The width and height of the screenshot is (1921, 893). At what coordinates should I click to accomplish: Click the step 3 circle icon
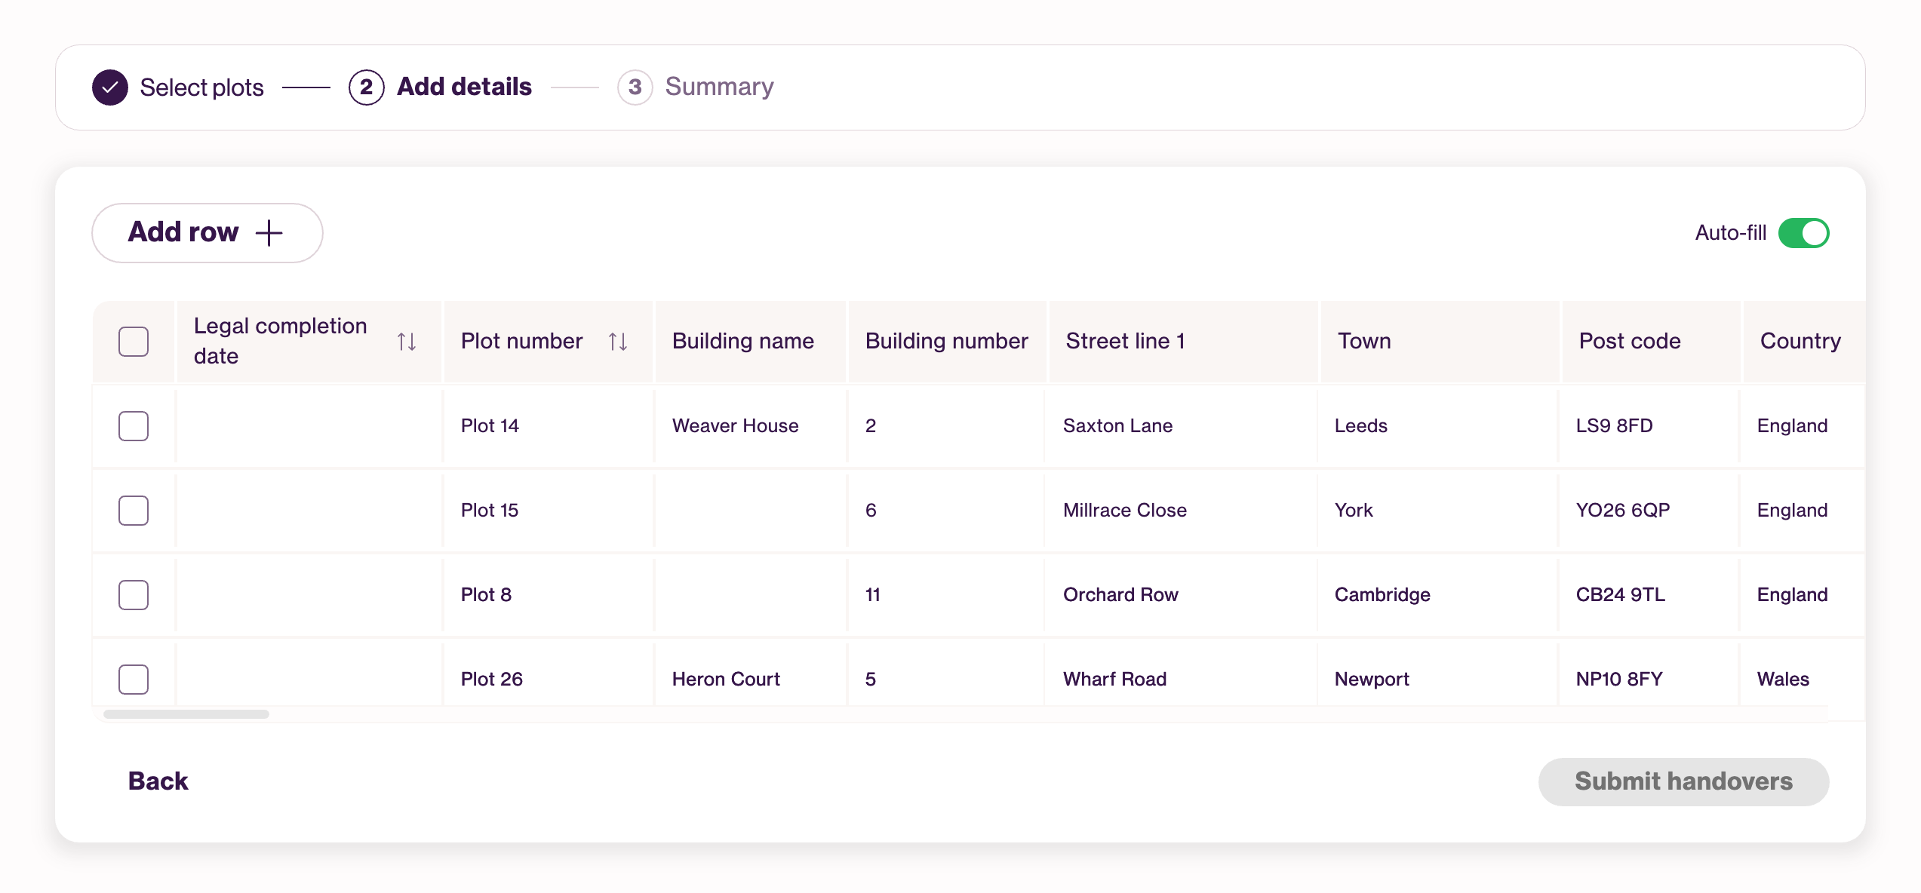[635, 87]
